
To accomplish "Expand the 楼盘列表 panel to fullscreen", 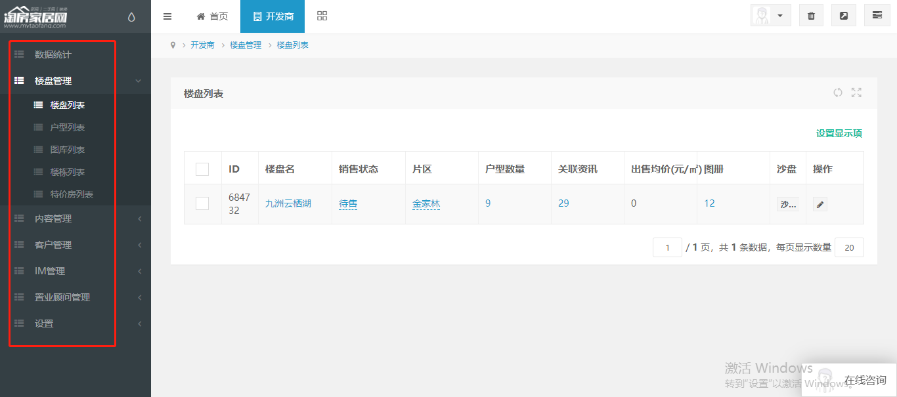I will point(856,93).
